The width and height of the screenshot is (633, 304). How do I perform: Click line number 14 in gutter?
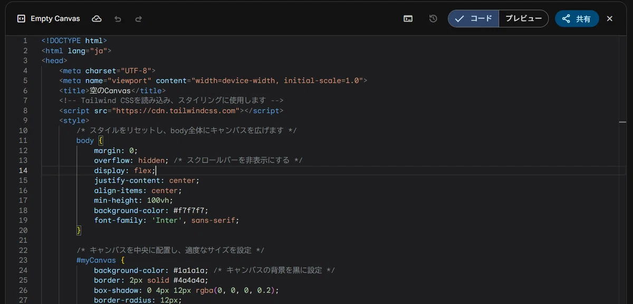click(23, 170)
